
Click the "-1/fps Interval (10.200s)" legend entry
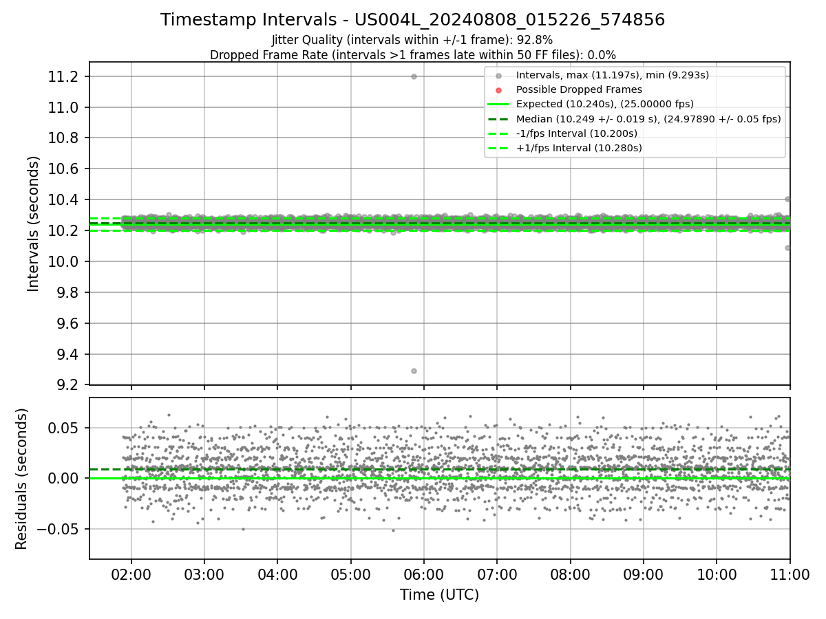577,133
